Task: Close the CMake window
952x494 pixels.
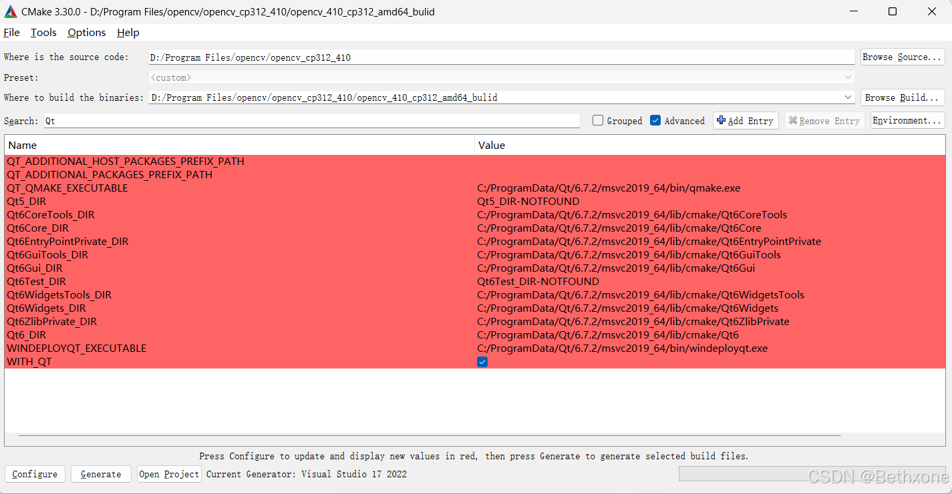Action: pos(931,11)
